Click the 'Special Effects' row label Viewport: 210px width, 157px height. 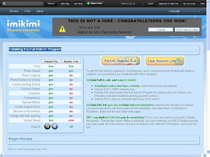pyautogui.click(x=31, y=102)
